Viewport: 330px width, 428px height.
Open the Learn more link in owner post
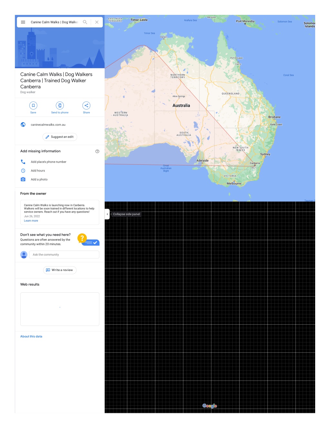click(31, 221)
